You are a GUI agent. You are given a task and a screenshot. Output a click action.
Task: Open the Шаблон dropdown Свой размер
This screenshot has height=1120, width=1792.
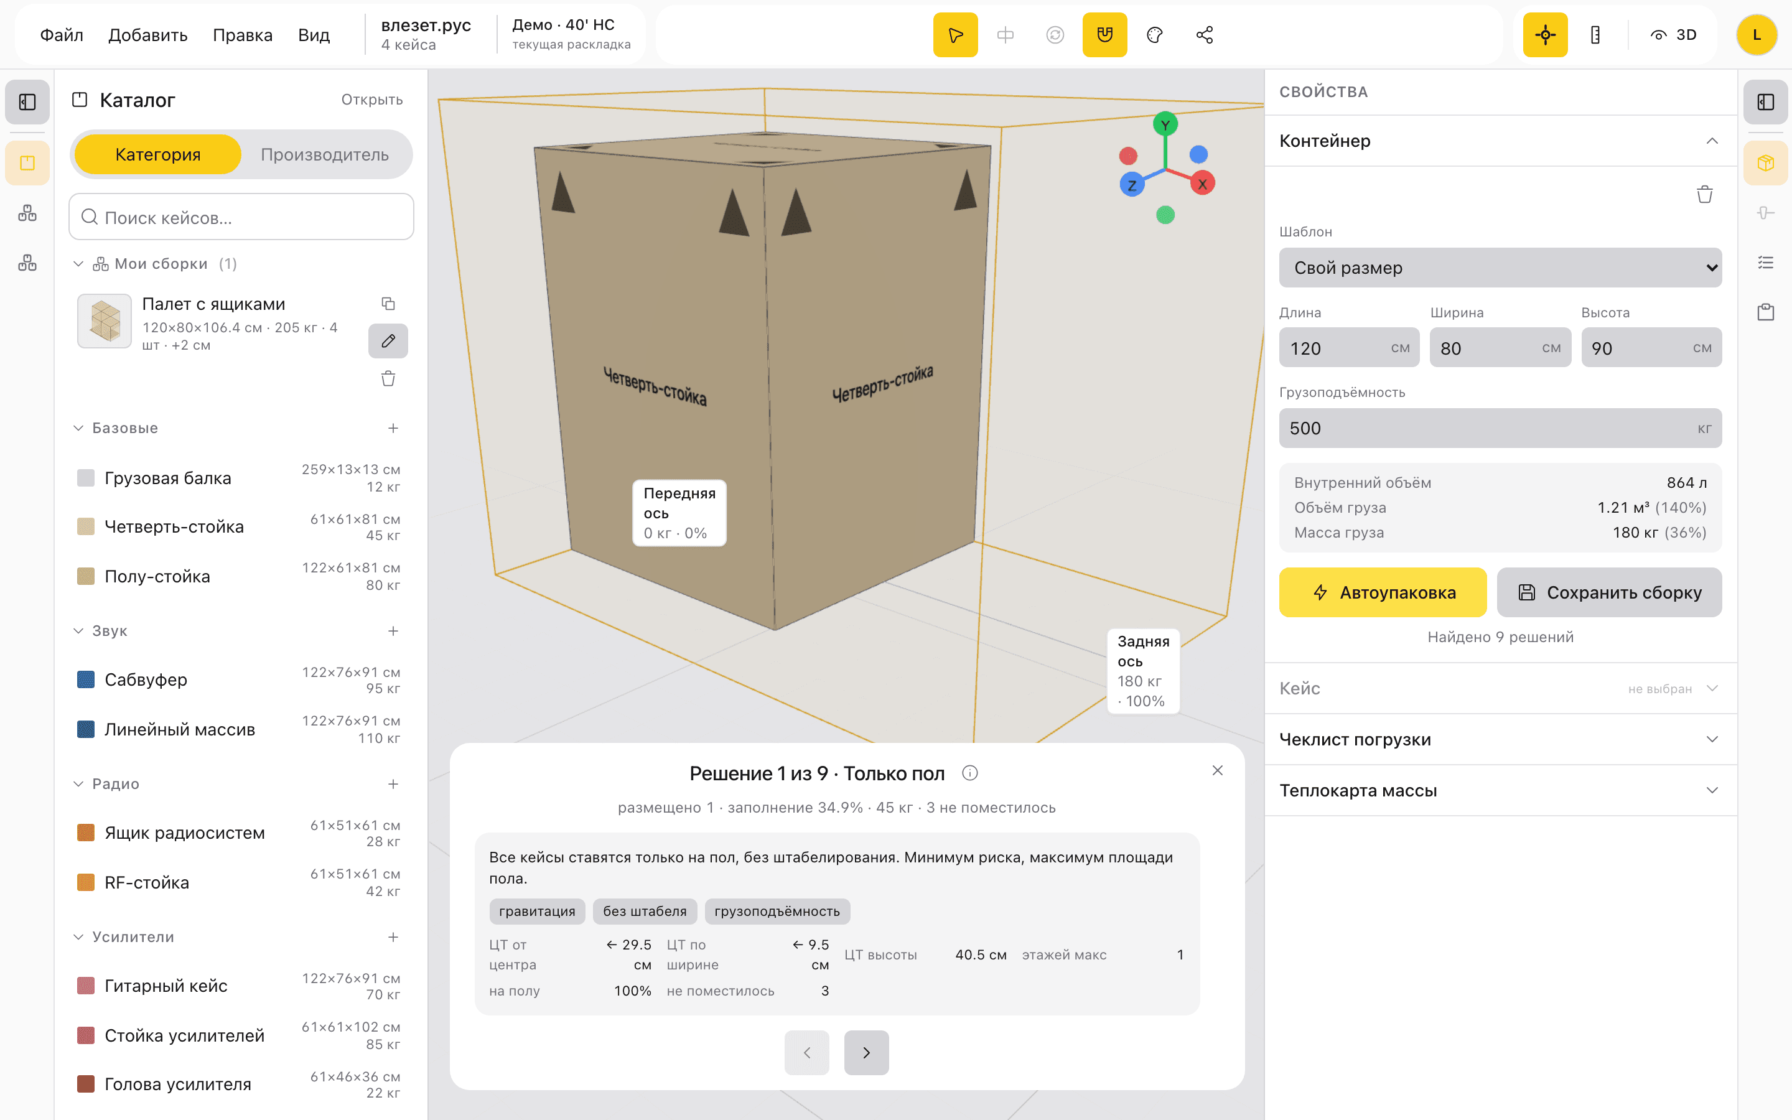click(x=1500, y=268)
